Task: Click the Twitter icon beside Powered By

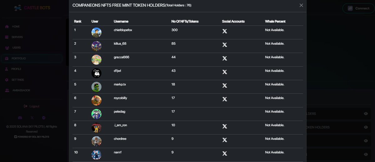Action: [x=16, y=137]
